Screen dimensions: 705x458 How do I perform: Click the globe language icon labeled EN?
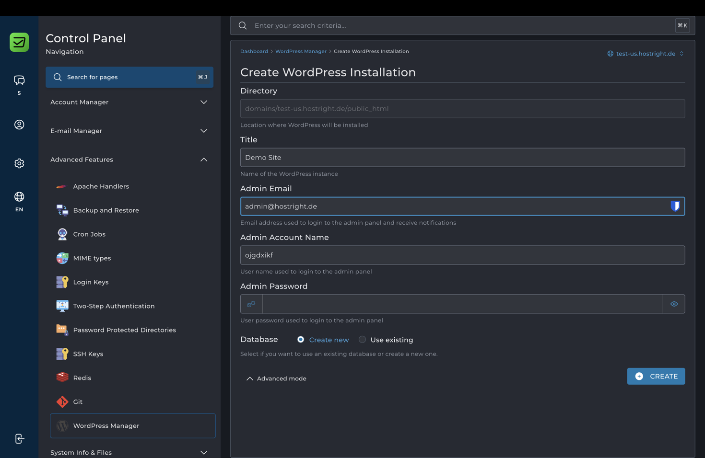[19, 197]
